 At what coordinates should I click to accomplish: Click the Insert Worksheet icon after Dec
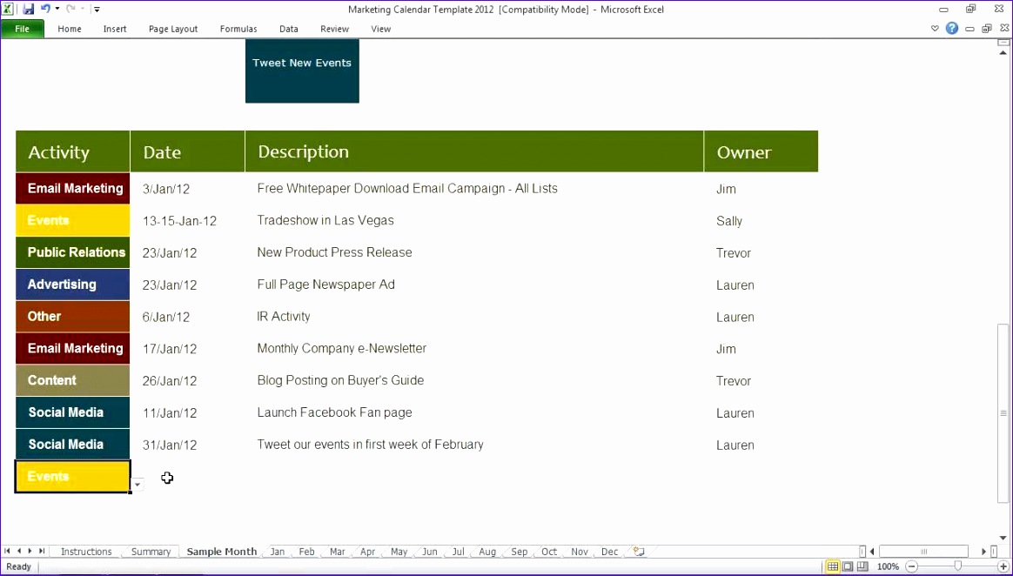tap(639, 552)
